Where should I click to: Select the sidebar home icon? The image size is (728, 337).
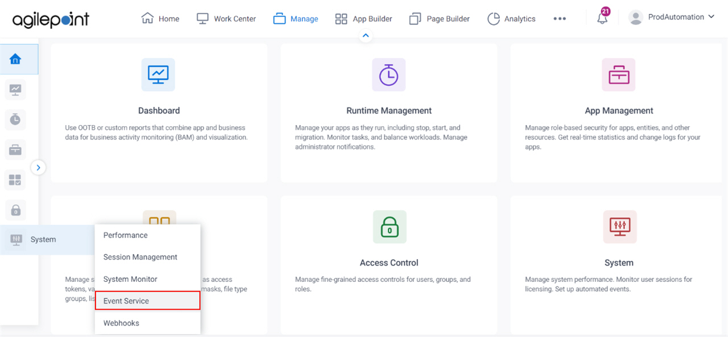click(x=15, y=59)
